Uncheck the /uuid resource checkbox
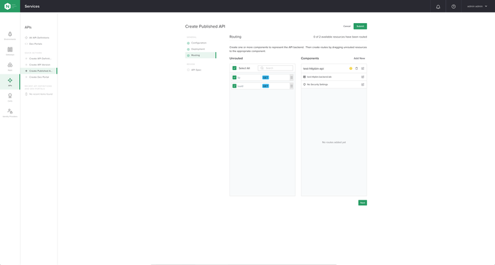The image size is (495, 265). pos(234,86)
